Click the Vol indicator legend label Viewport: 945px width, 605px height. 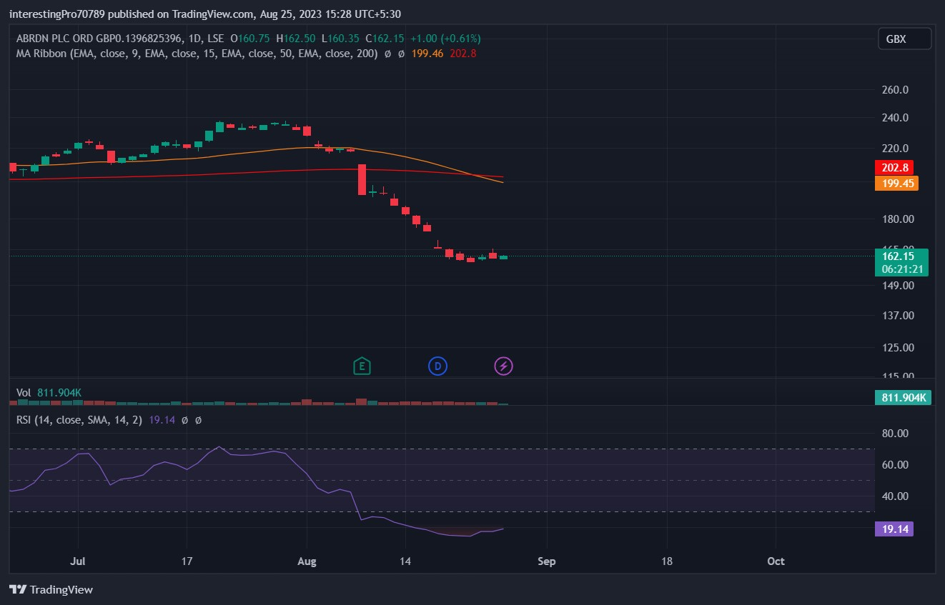coord(24,393)
